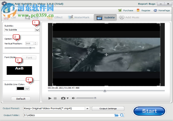Viewport: 173px width, 121px height.
Task: Click the Output Folder path field
Action: [68, 115]
